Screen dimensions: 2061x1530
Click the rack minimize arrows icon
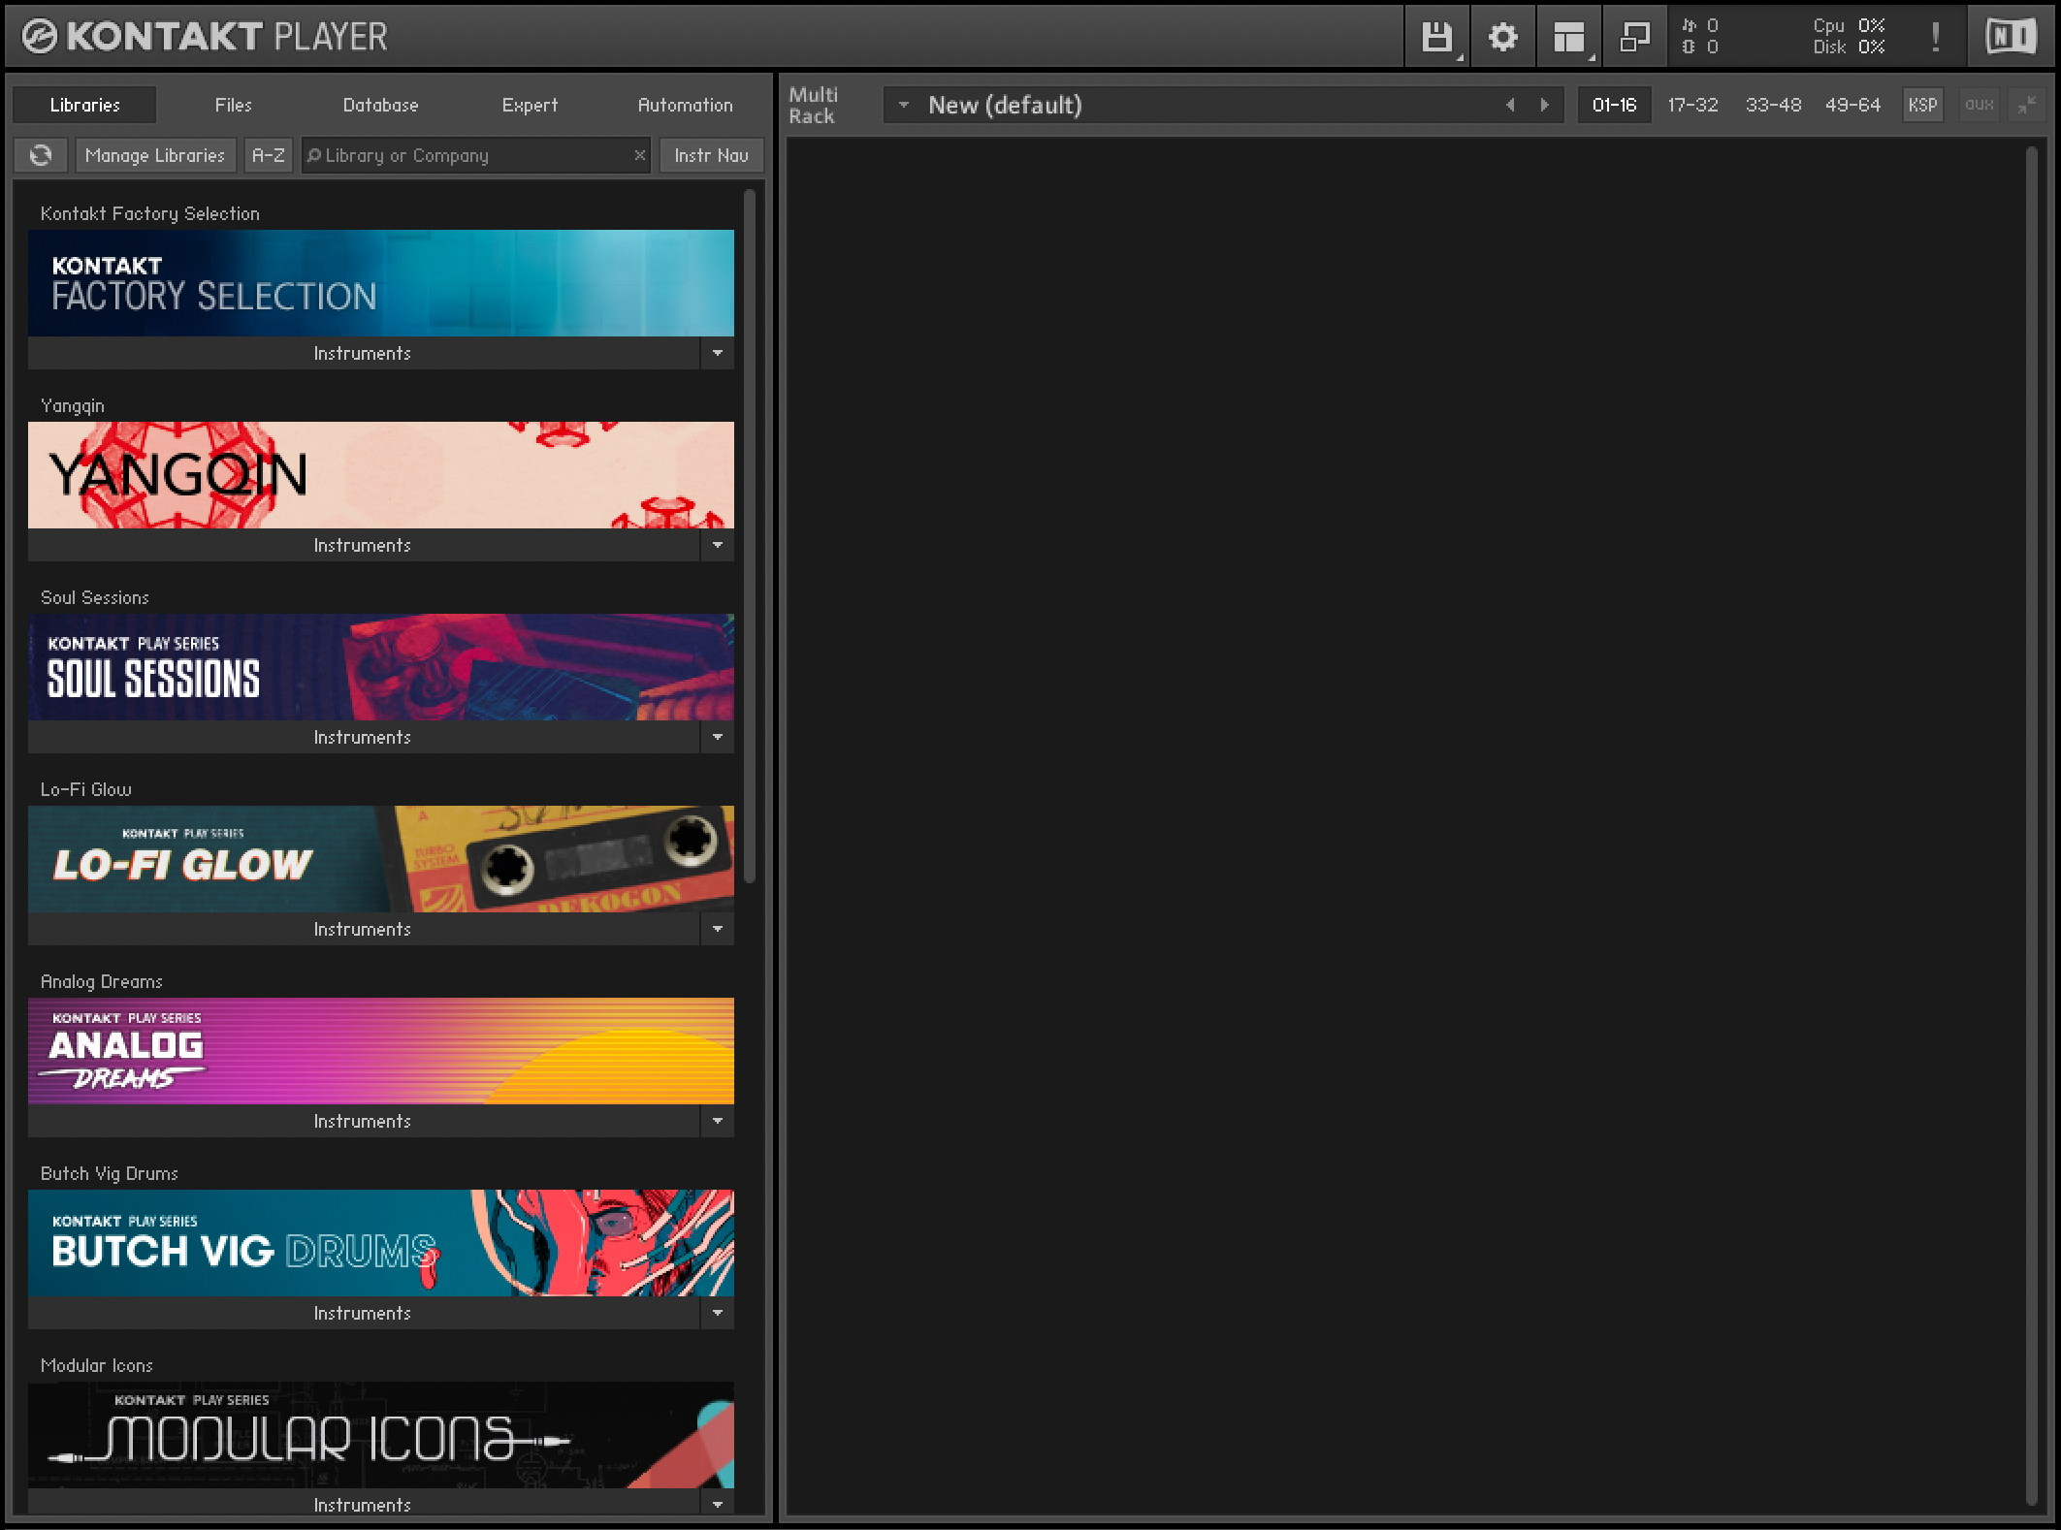[2027, 105]
